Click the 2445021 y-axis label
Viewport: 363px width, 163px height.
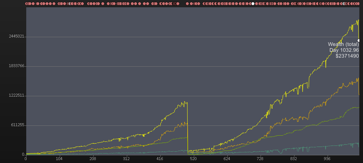(x=16, y=36)
